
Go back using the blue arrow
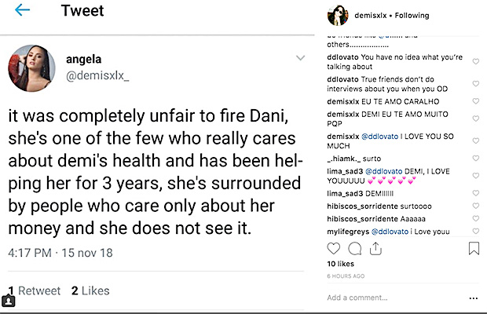(22, 10)
